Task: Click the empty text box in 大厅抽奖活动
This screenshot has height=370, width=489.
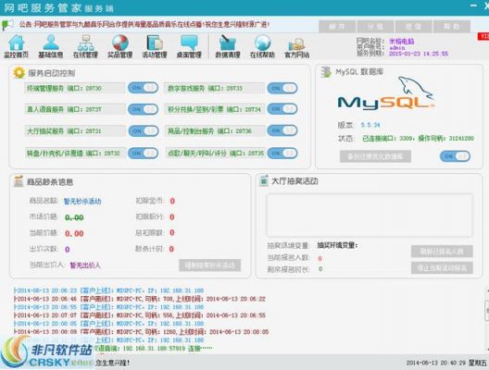Action: (370, 216)
